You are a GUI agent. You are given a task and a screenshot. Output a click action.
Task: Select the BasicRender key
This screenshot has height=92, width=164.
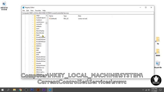pos(40,33)
